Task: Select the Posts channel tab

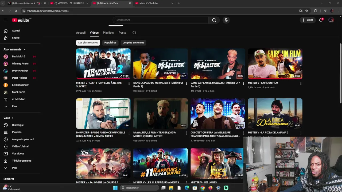Action: click(122, 33)
